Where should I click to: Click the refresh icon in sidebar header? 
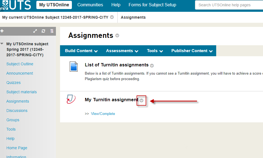(44, 31)
